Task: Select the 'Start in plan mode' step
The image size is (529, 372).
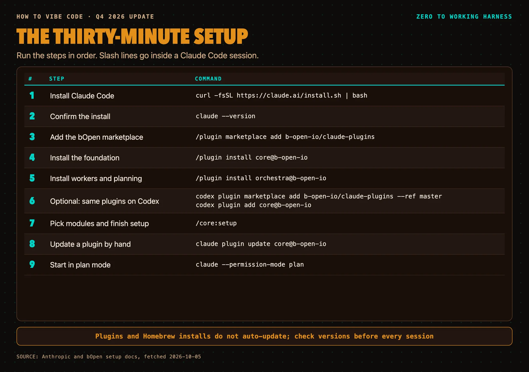Action: coord(80,265)
